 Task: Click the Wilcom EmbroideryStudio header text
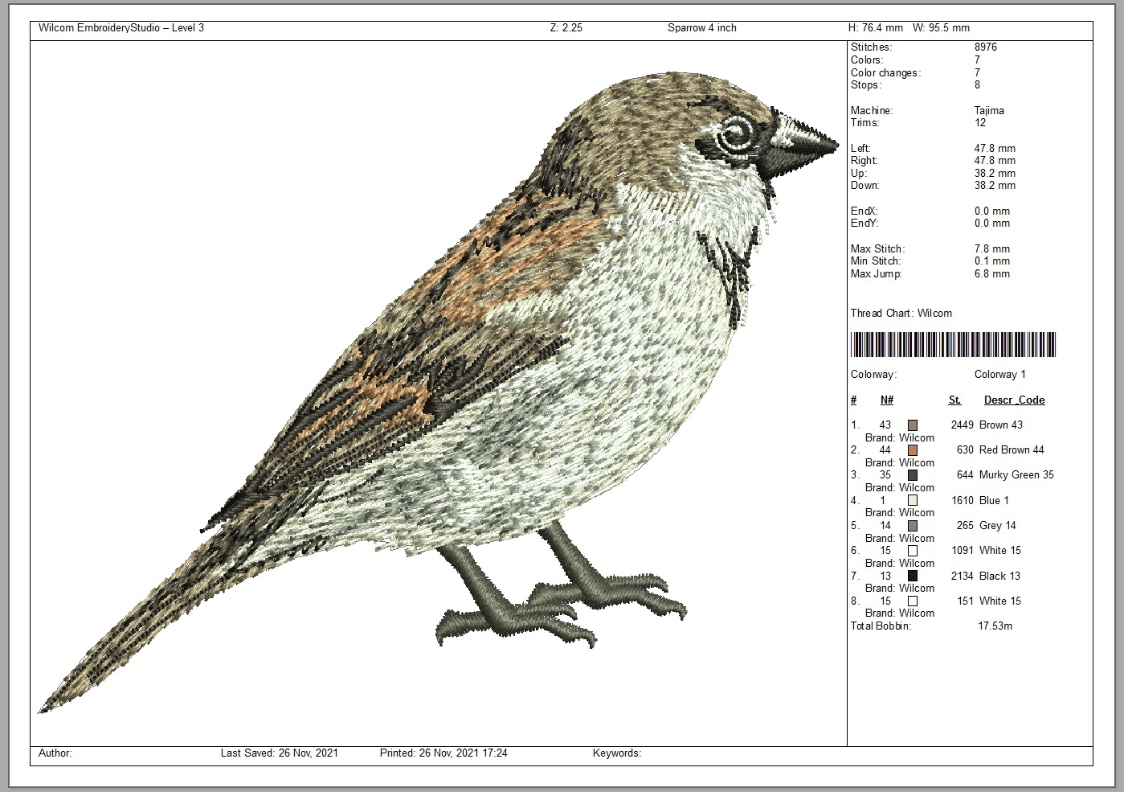(x=121, y=28)
